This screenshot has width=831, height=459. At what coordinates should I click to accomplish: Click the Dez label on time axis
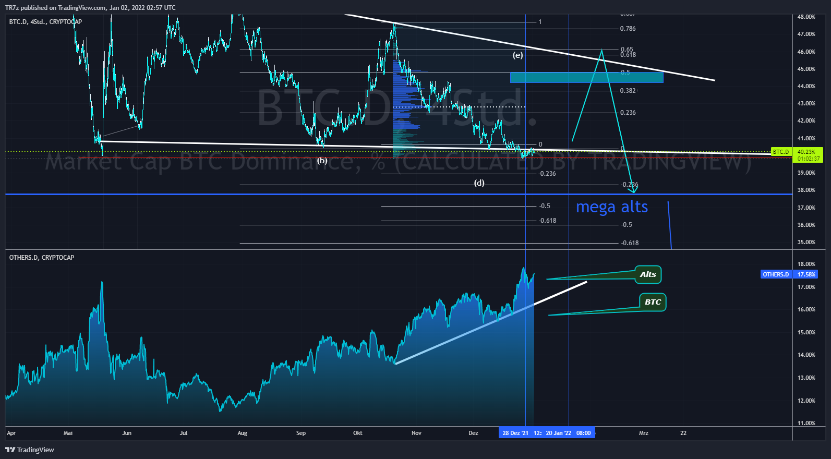473,433
